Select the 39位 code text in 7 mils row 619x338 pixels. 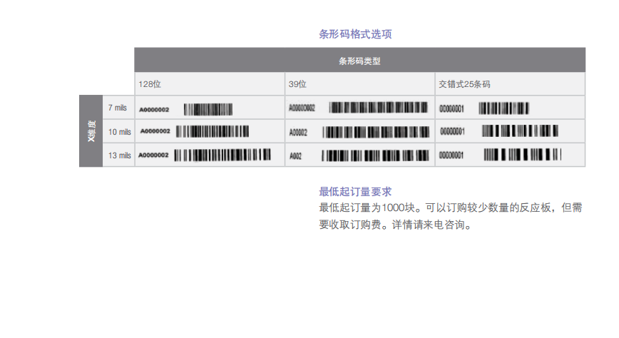[302, 108]
